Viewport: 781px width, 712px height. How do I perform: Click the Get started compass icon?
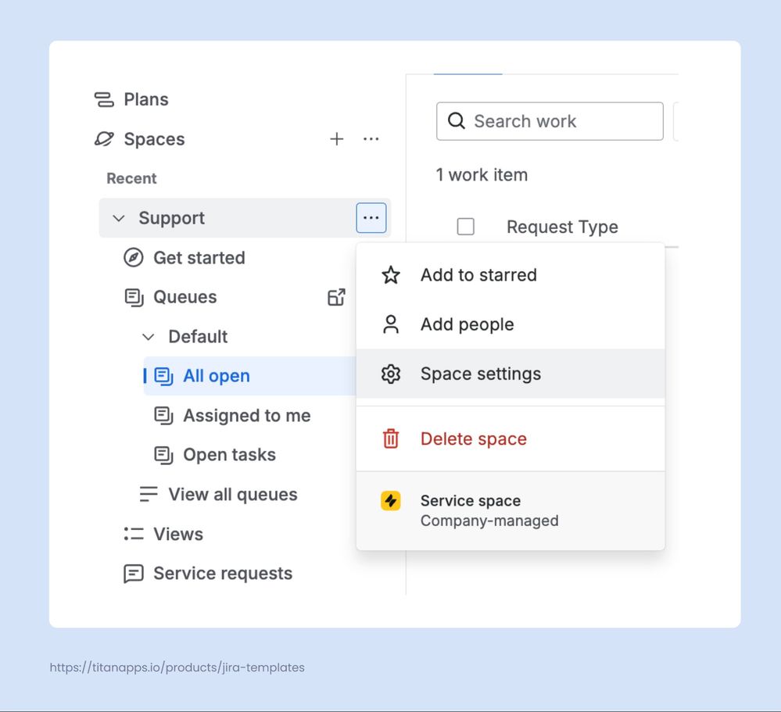click(132, 257)
